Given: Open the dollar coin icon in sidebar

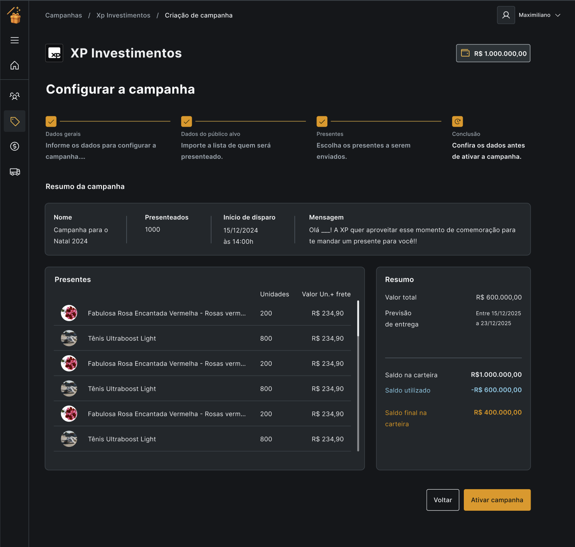Looking at the screenshot, I should tap(15, 146).
